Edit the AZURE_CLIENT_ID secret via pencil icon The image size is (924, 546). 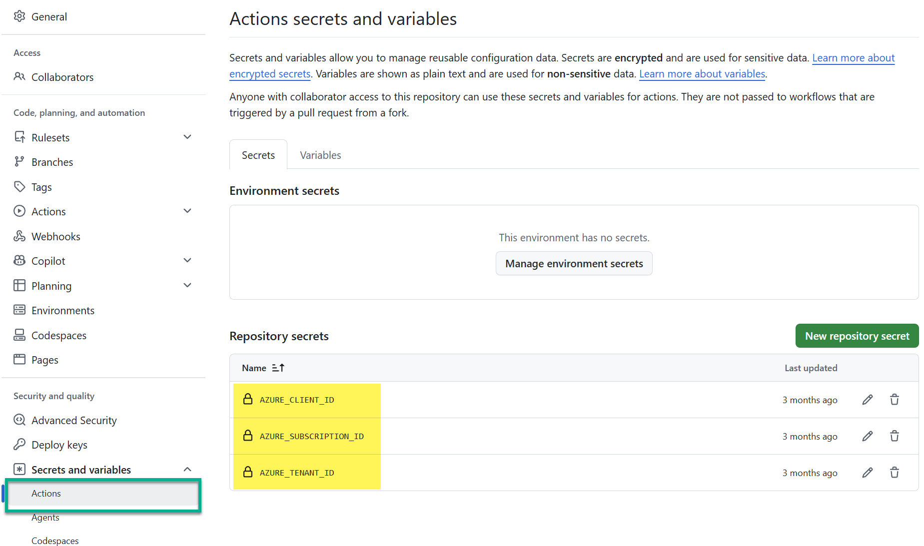pyautogui.click(x=868, y=400)
